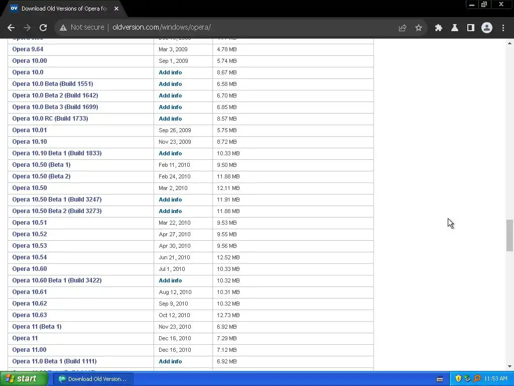Open the Opera 10.53 link
This screenshot has height=386, width=514.
(30, 245)
